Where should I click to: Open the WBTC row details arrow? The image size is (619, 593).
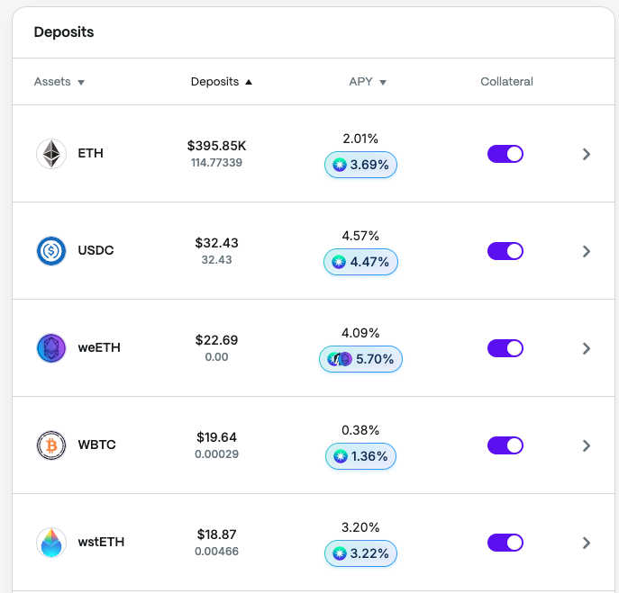(x=587, y=445)
